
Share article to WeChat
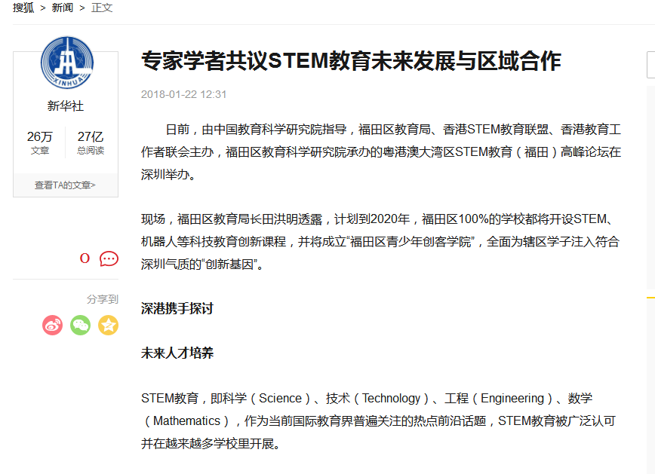tap(80, 325)
